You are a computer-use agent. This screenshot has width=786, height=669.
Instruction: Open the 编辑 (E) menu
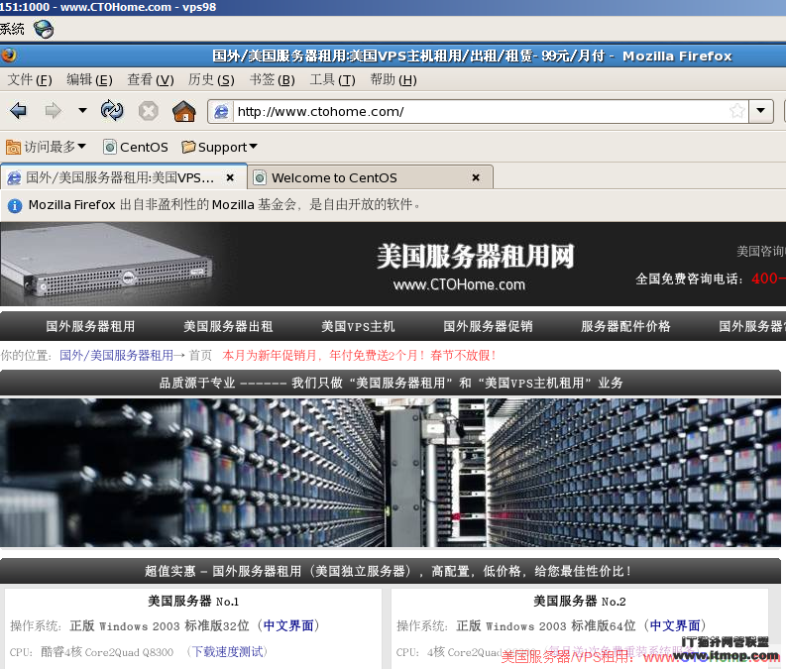coord(90,79)
